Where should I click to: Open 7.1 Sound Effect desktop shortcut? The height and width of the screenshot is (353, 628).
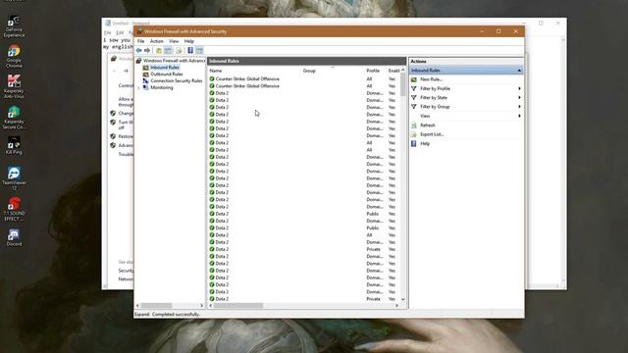(14, 209)
